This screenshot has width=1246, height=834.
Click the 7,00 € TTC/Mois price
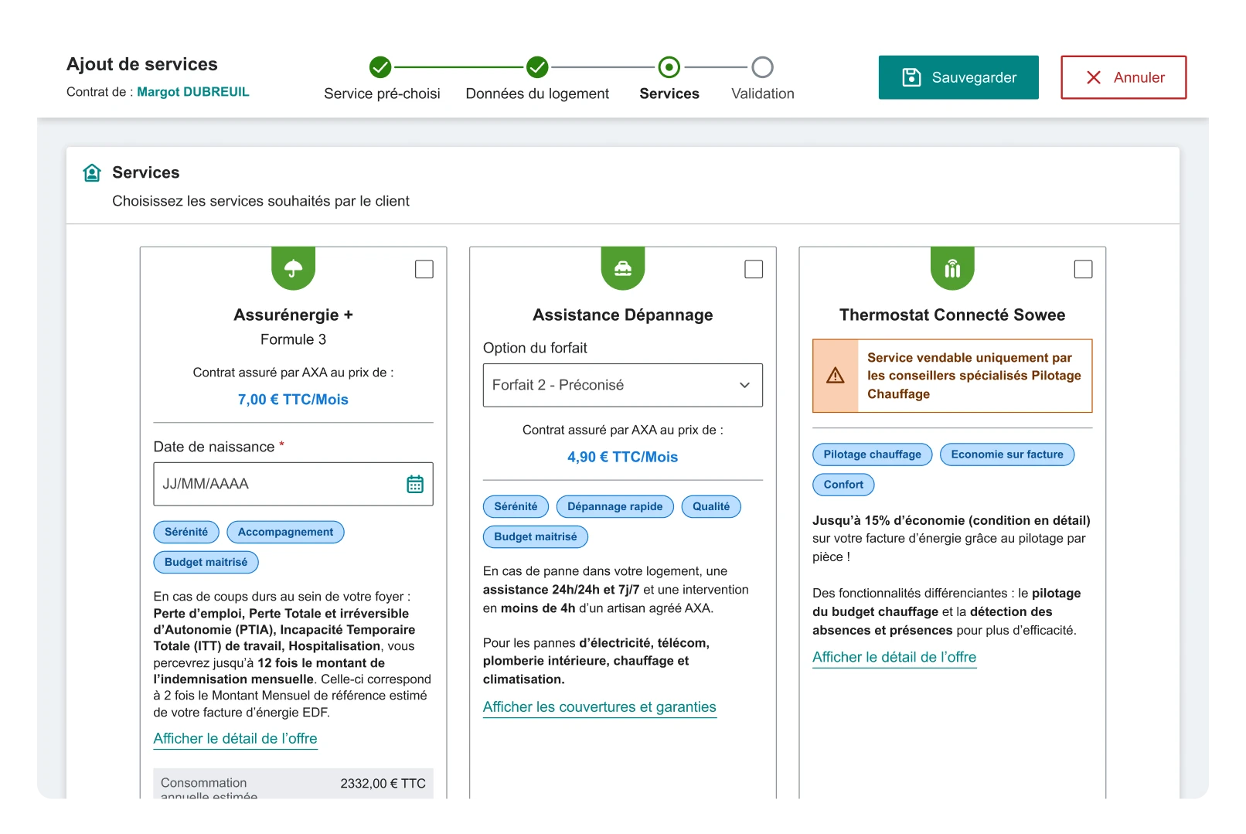click(293, 400)
